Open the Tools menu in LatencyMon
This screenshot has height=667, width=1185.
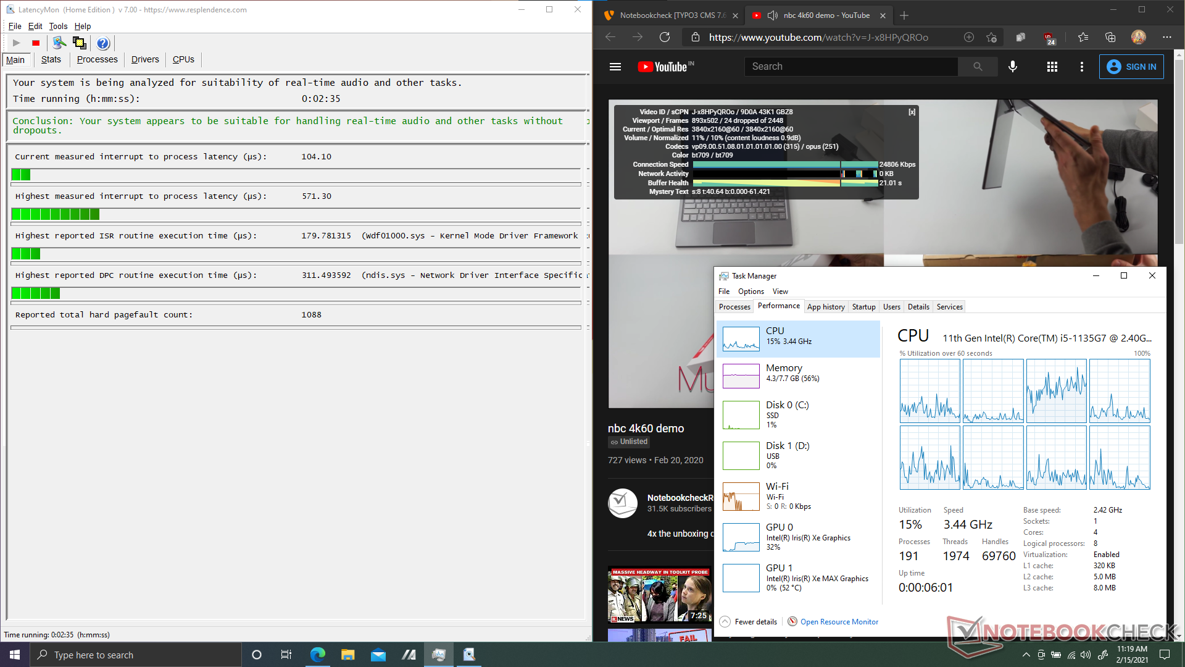[58, 26]
